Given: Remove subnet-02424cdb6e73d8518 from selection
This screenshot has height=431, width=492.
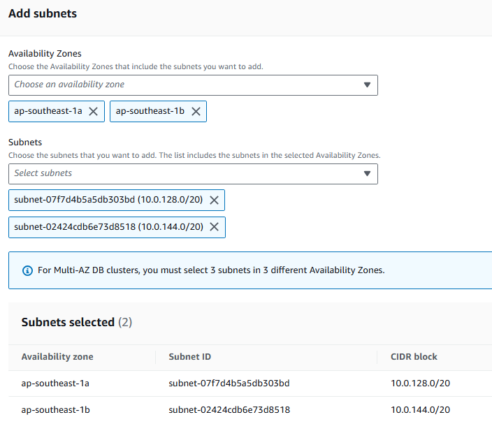Looking at the screenshot, I should coord(215,227).
